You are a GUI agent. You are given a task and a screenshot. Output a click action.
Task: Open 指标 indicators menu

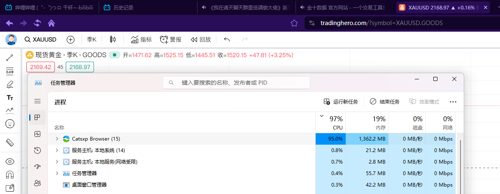pyautogui.click(x=141, y=39)
